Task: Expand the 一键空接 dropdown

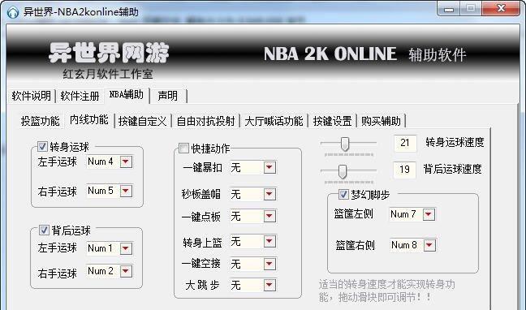Action: click(269, 264)
